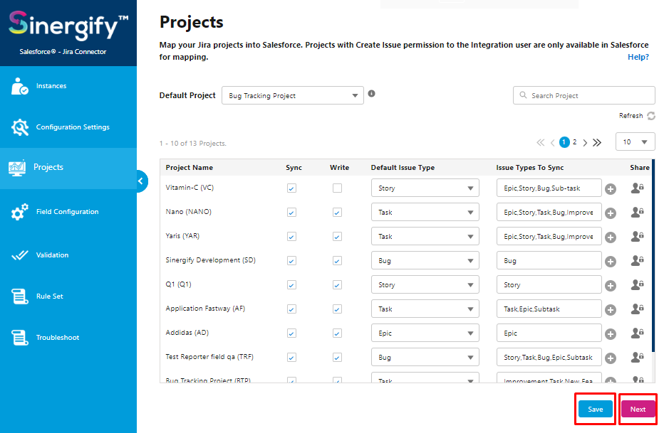Enable Write for Vitamin-C (VC)
The image size is (664, 433).
337,188
